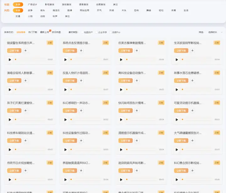Download the 错误警告系统提示声 sound
This screenshot has width=226, height=193.
pyautogui.click(x=14, y=51)
